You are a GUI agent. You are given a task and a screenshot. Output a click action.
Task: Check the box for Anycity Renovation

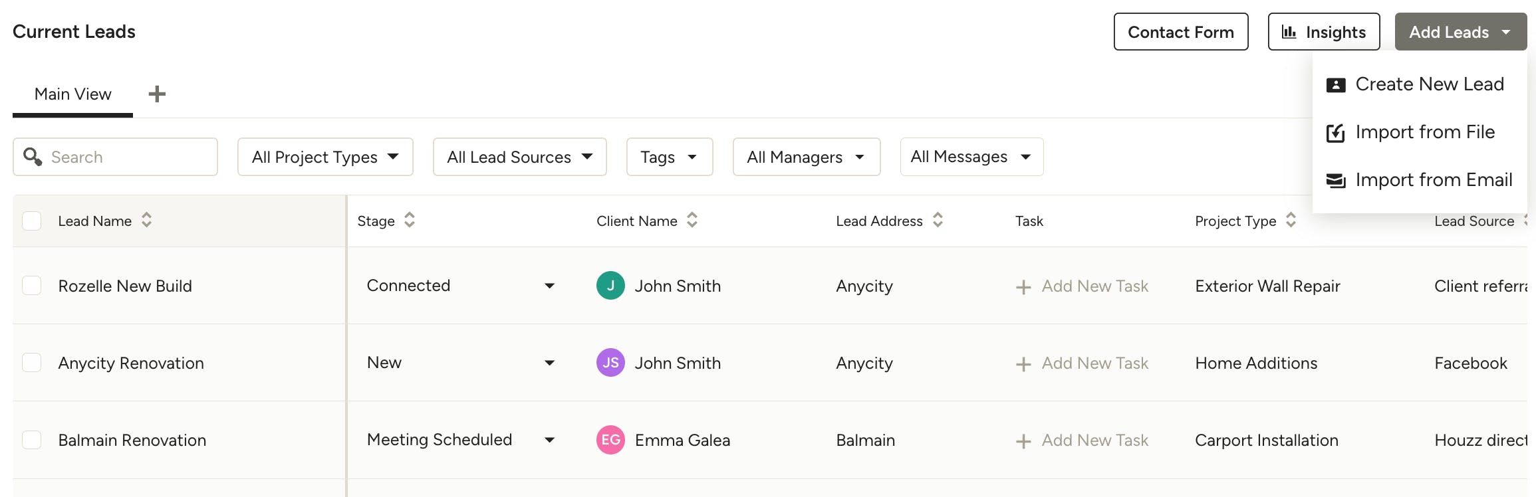coord(32,363)
